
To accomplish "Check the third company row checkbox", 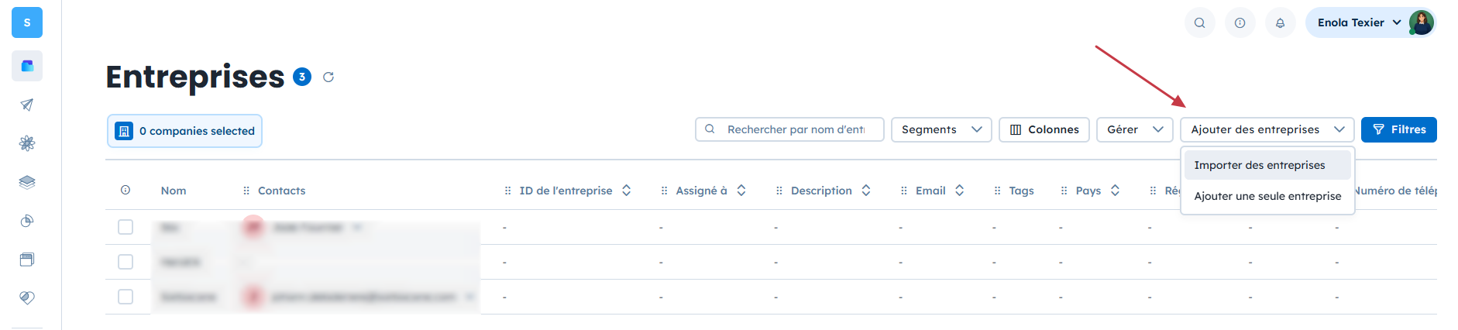I will click(126, 297).
